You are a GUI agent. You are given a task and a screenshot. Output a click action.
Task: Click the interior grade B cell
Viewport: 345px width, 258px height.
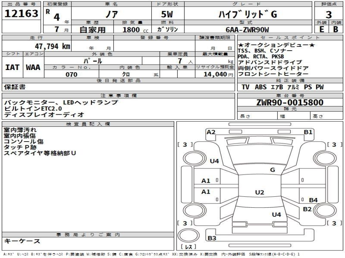click(x=335, y=29)
